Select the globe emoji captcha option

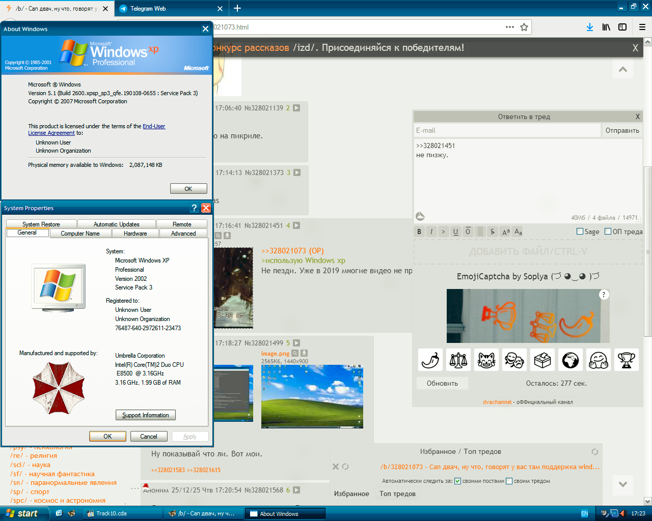click(570, 360)
